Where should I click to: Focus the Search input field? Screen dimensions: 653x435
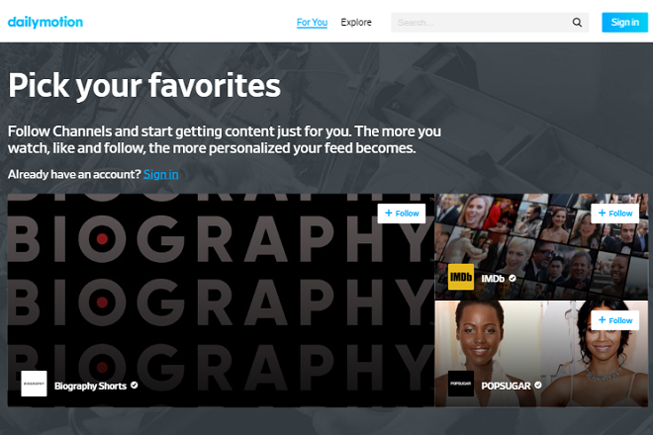pyautogui.click(x=482, y=23)
